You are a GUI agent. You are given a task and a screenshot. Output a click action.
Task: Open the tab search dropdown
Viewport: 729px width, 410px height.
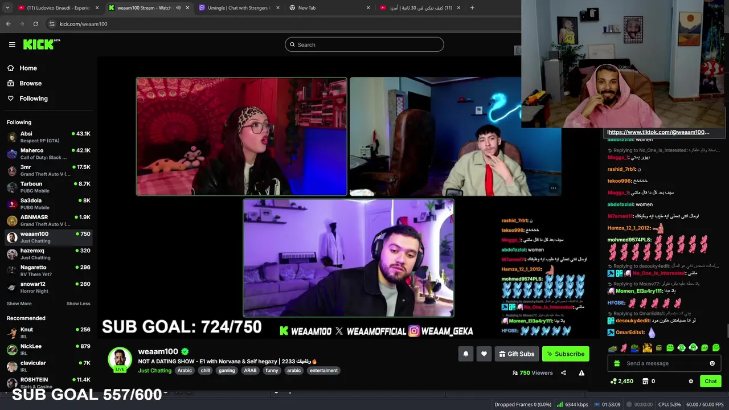click(7, 8)
